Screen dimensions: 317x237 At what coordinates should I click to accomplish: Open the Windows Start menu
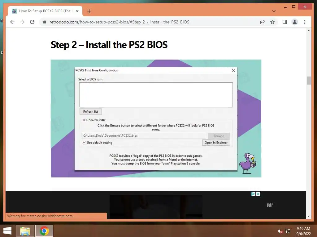point(7,231)
